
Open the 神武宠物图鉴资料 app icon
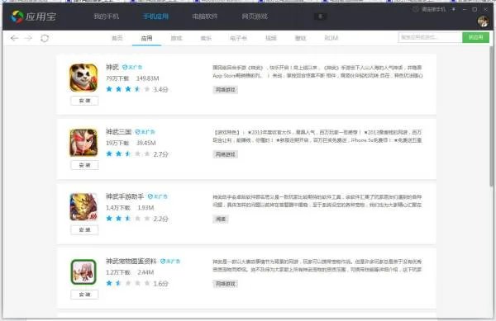coord(83,271)
